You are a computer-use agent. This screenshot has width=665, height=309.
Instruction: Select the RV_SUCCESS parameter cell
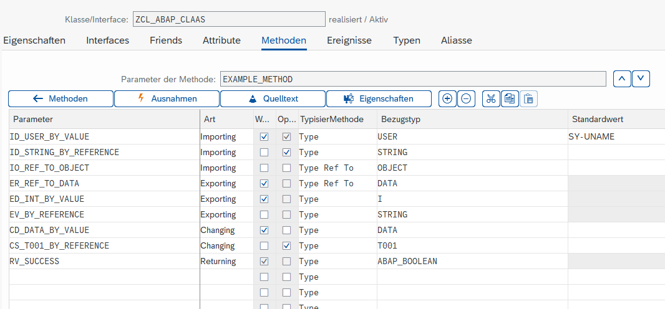click(x=104, y=261)
